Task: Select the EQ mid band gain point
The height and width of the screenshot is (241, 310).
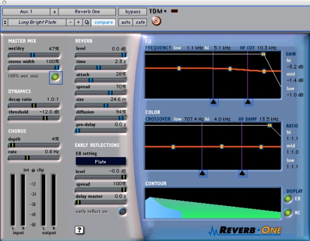Action: (x=230, y=69)
